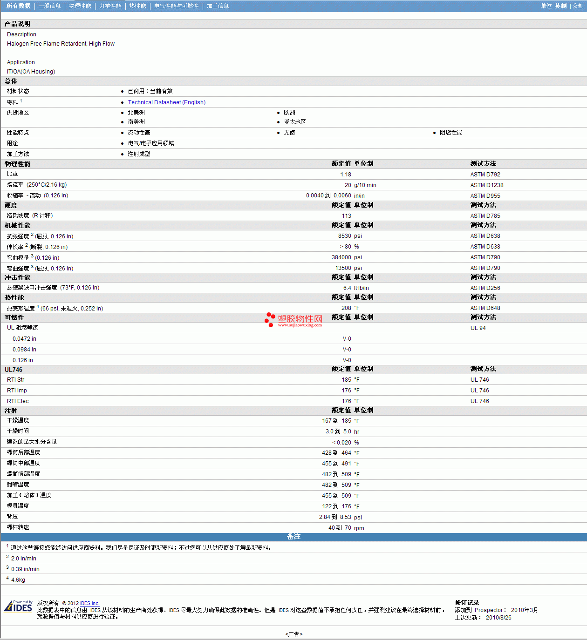Image resolution: width=587 pixels, height=640 pixels.
Task: Click the 亚太地区 region entry
Action: click(x=295, y=122)
